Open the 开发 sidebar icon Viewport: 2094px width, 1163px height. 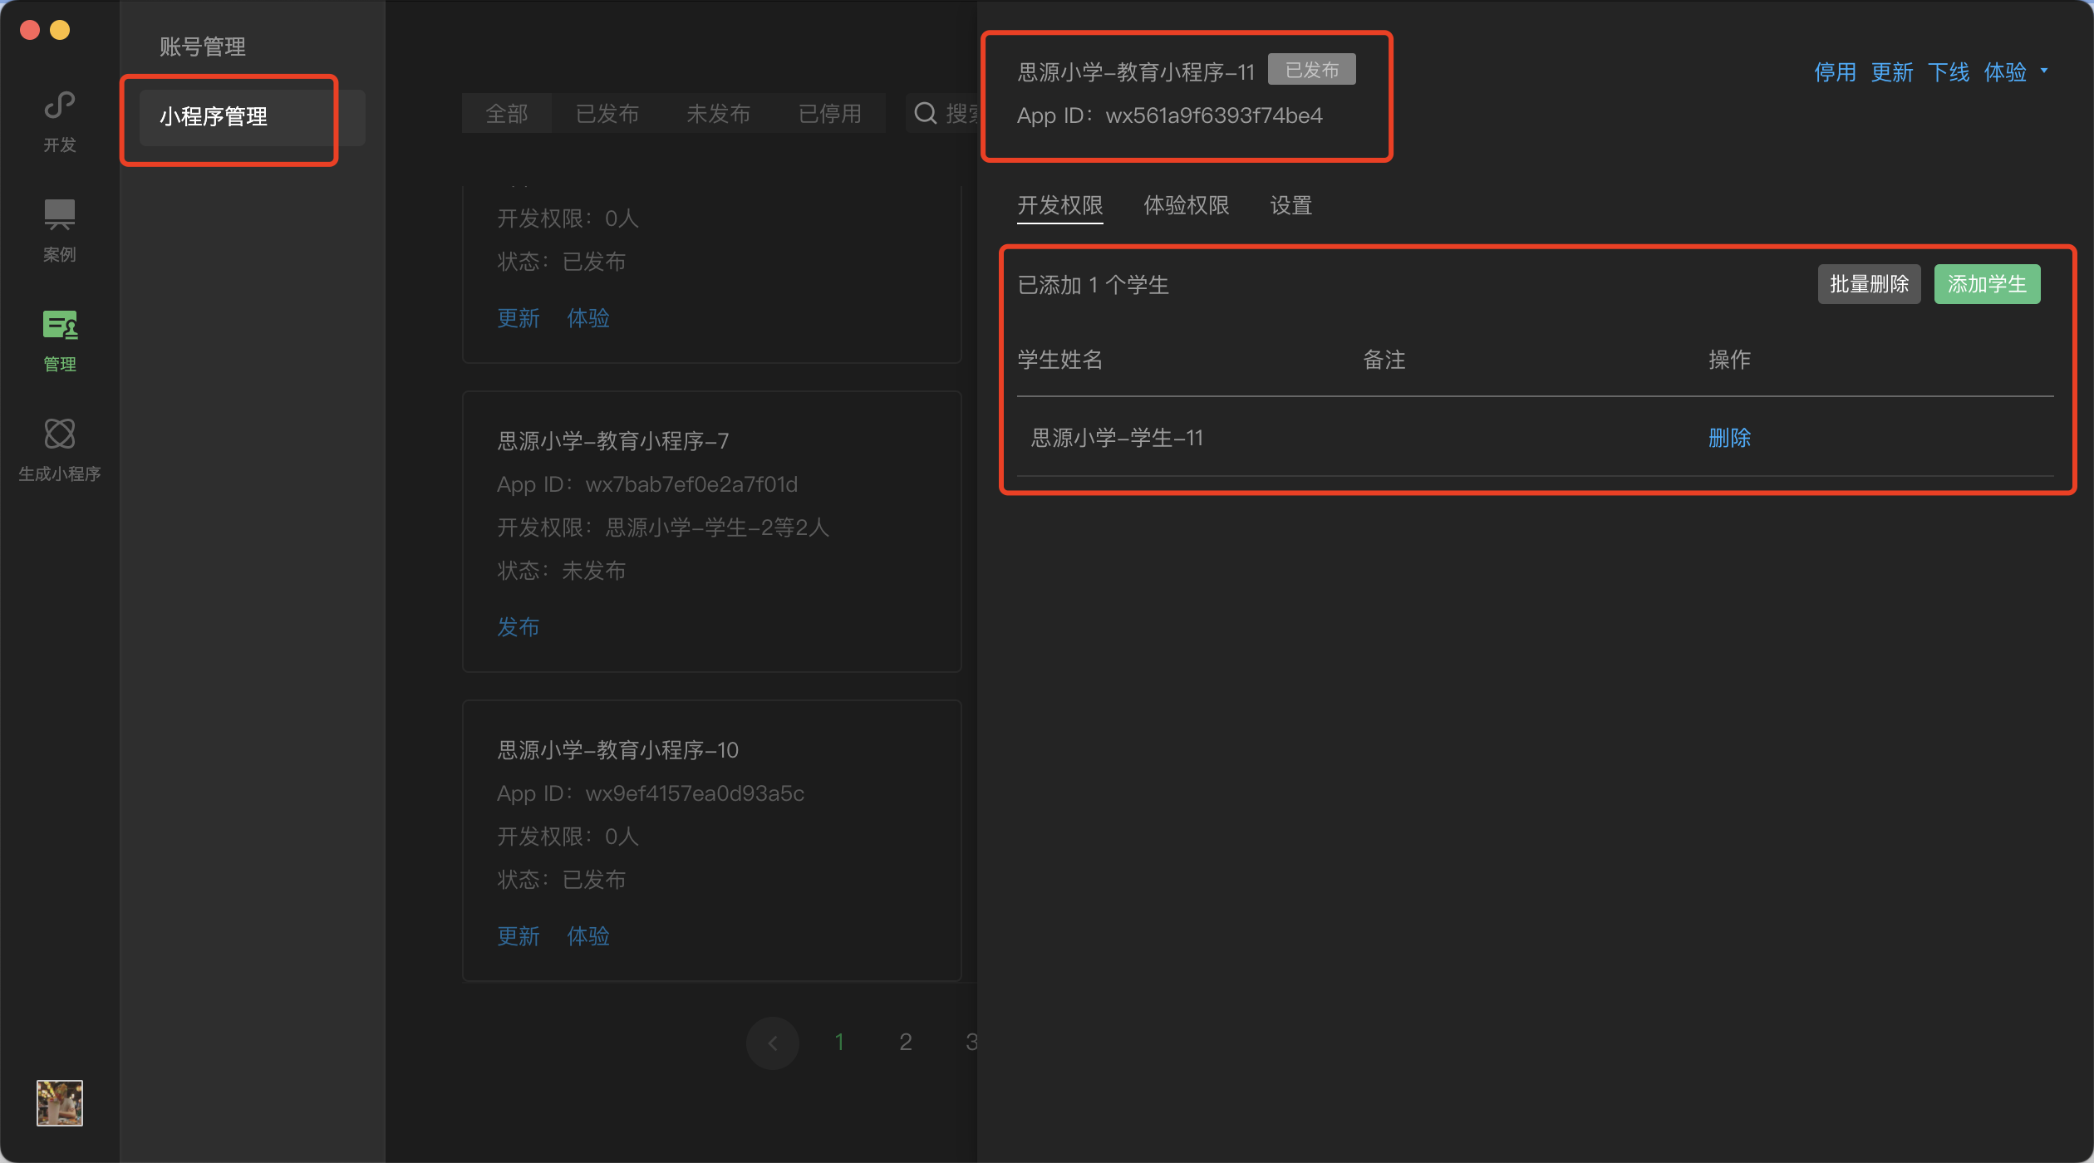pos(59,120)
